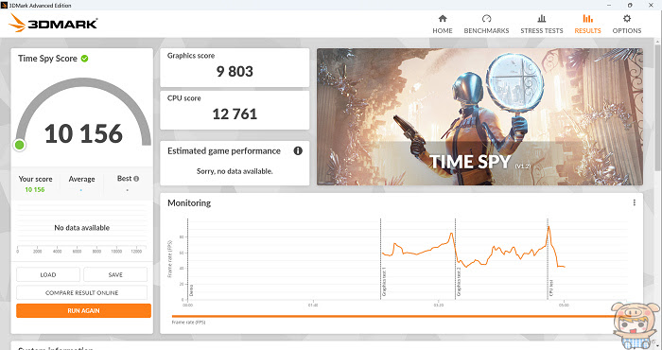The image size is (662, 350).
Task: Open the Benchmarks gauge icon
Action: 486,19
